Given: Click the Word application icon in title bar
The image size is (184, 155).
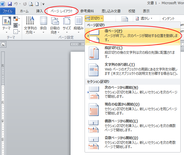Looking at the screenshot, I should click(x=2, y=4).
